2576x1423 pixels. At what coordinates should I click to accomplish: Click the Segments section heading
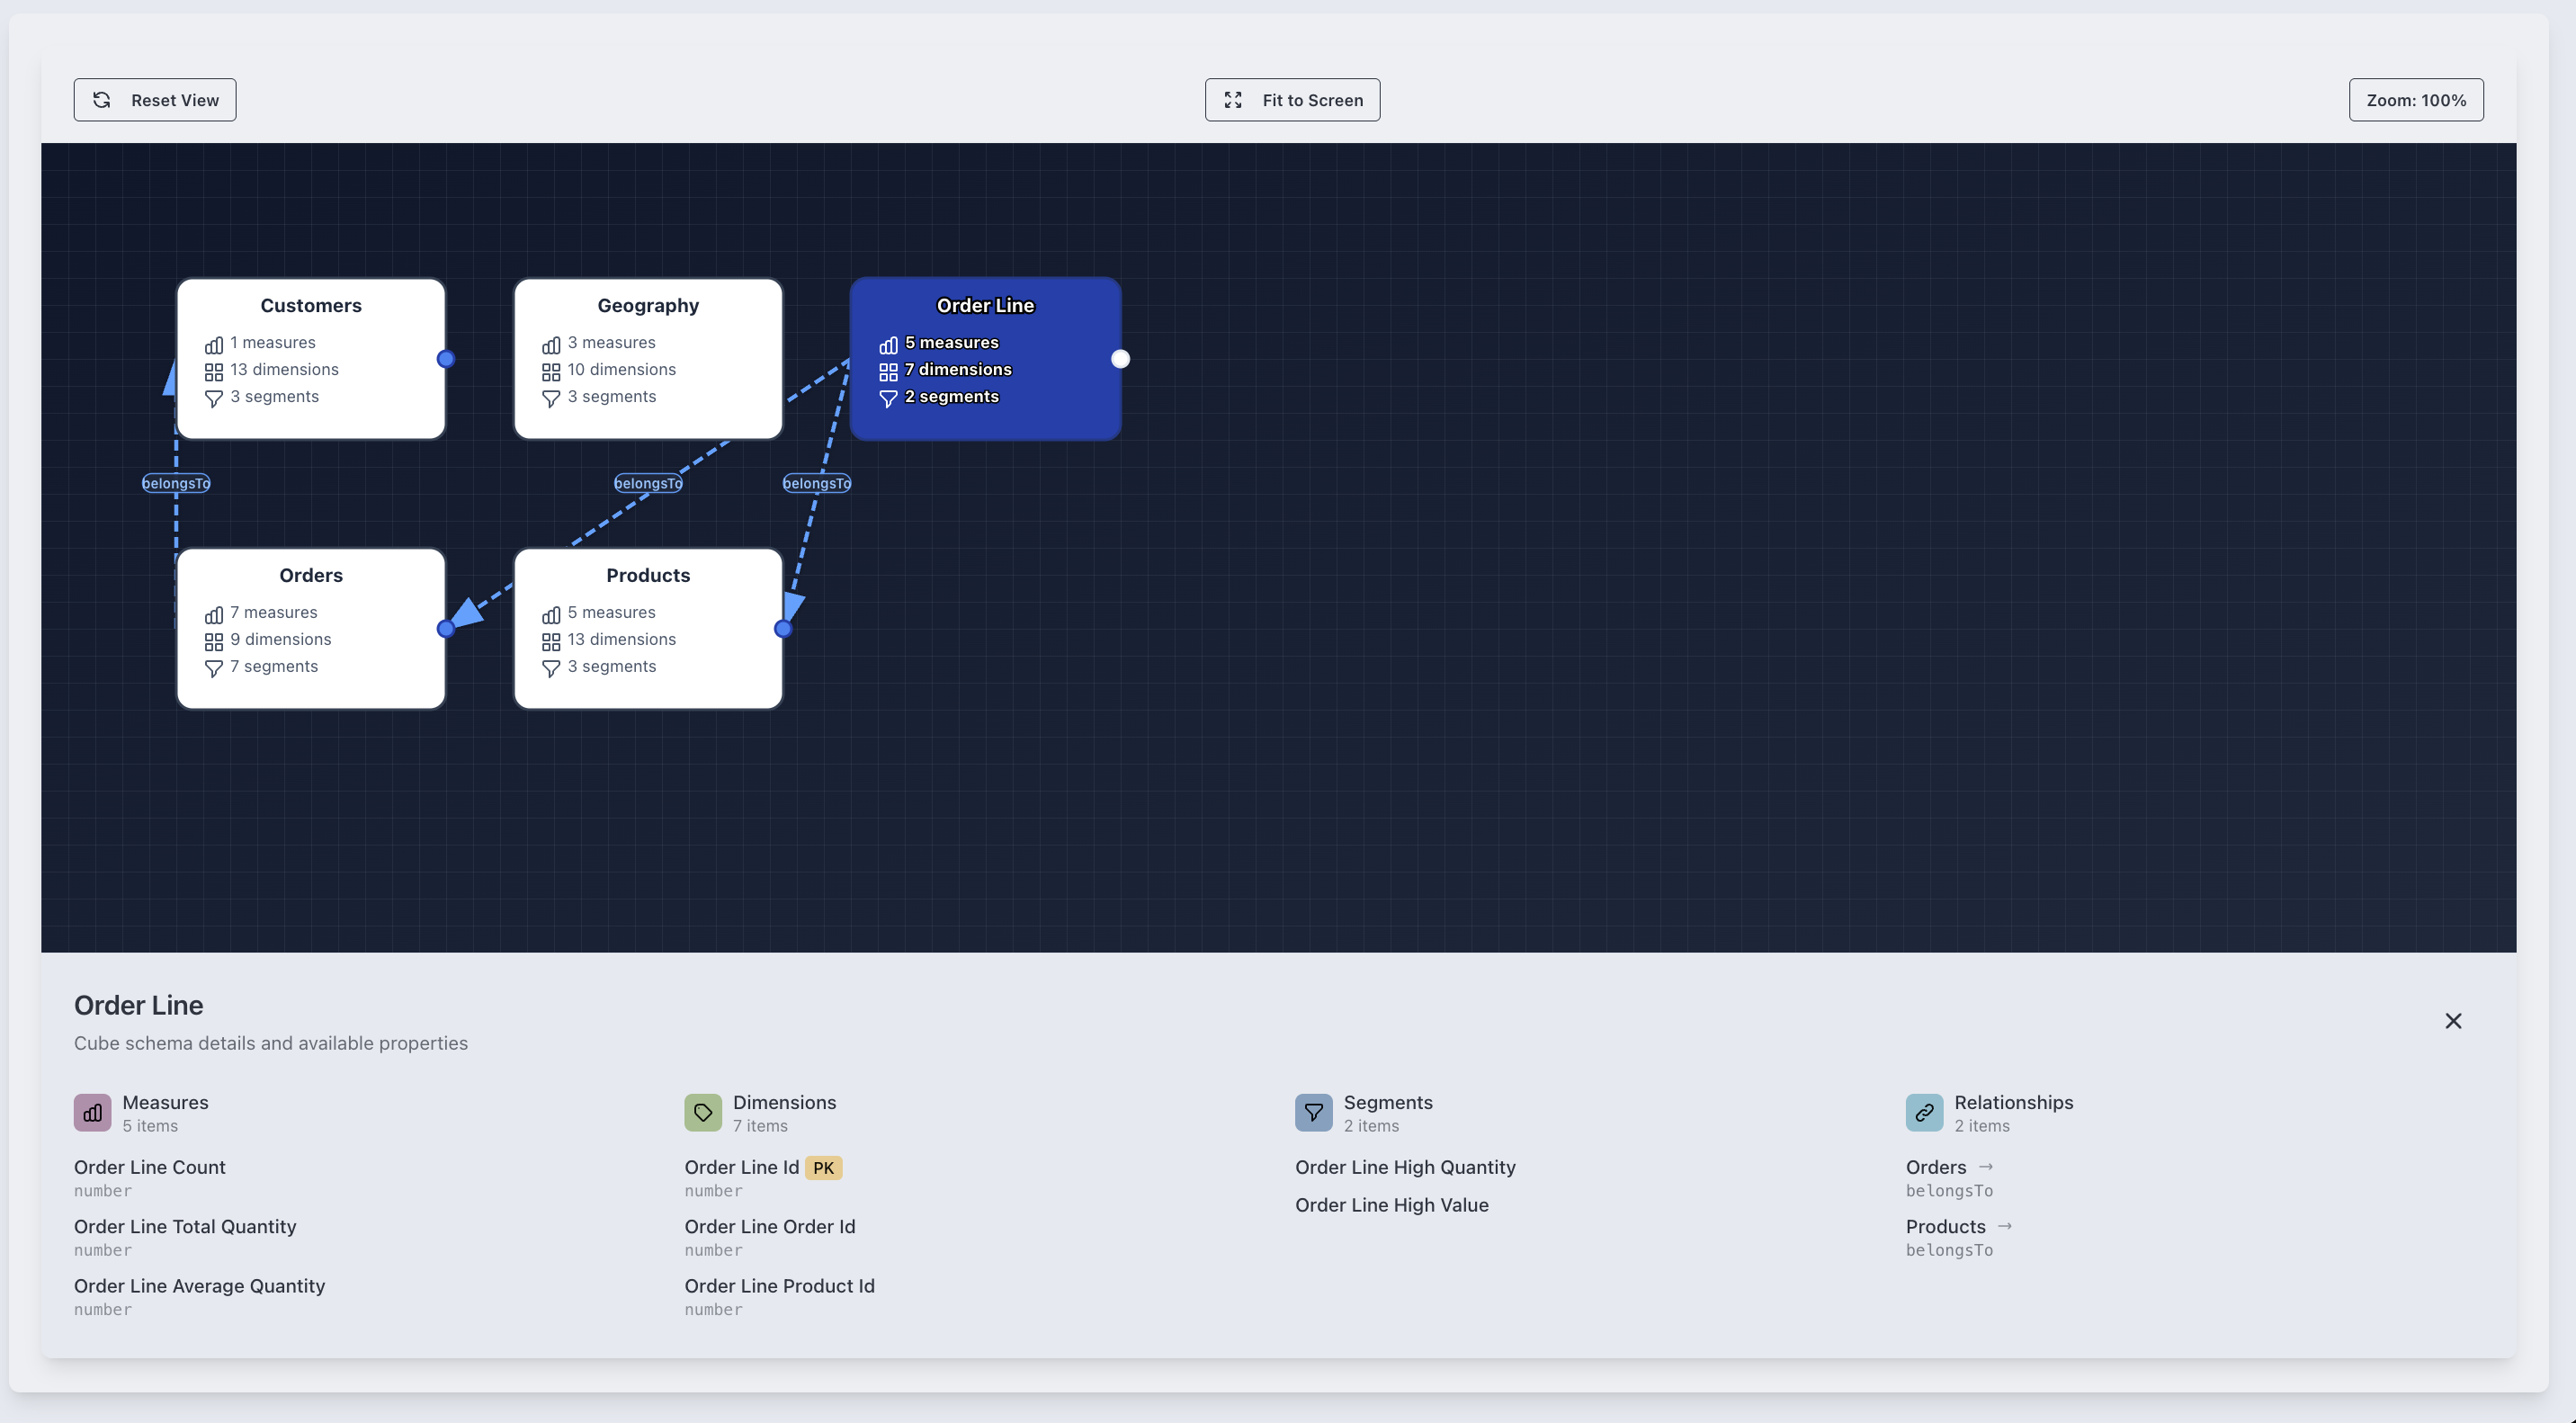click(x=1388, y=1102)
